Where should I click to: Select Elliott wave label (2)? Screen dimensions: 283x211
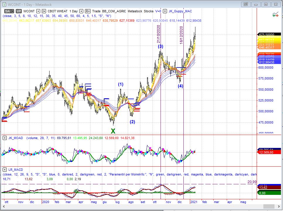coord(132,122)
